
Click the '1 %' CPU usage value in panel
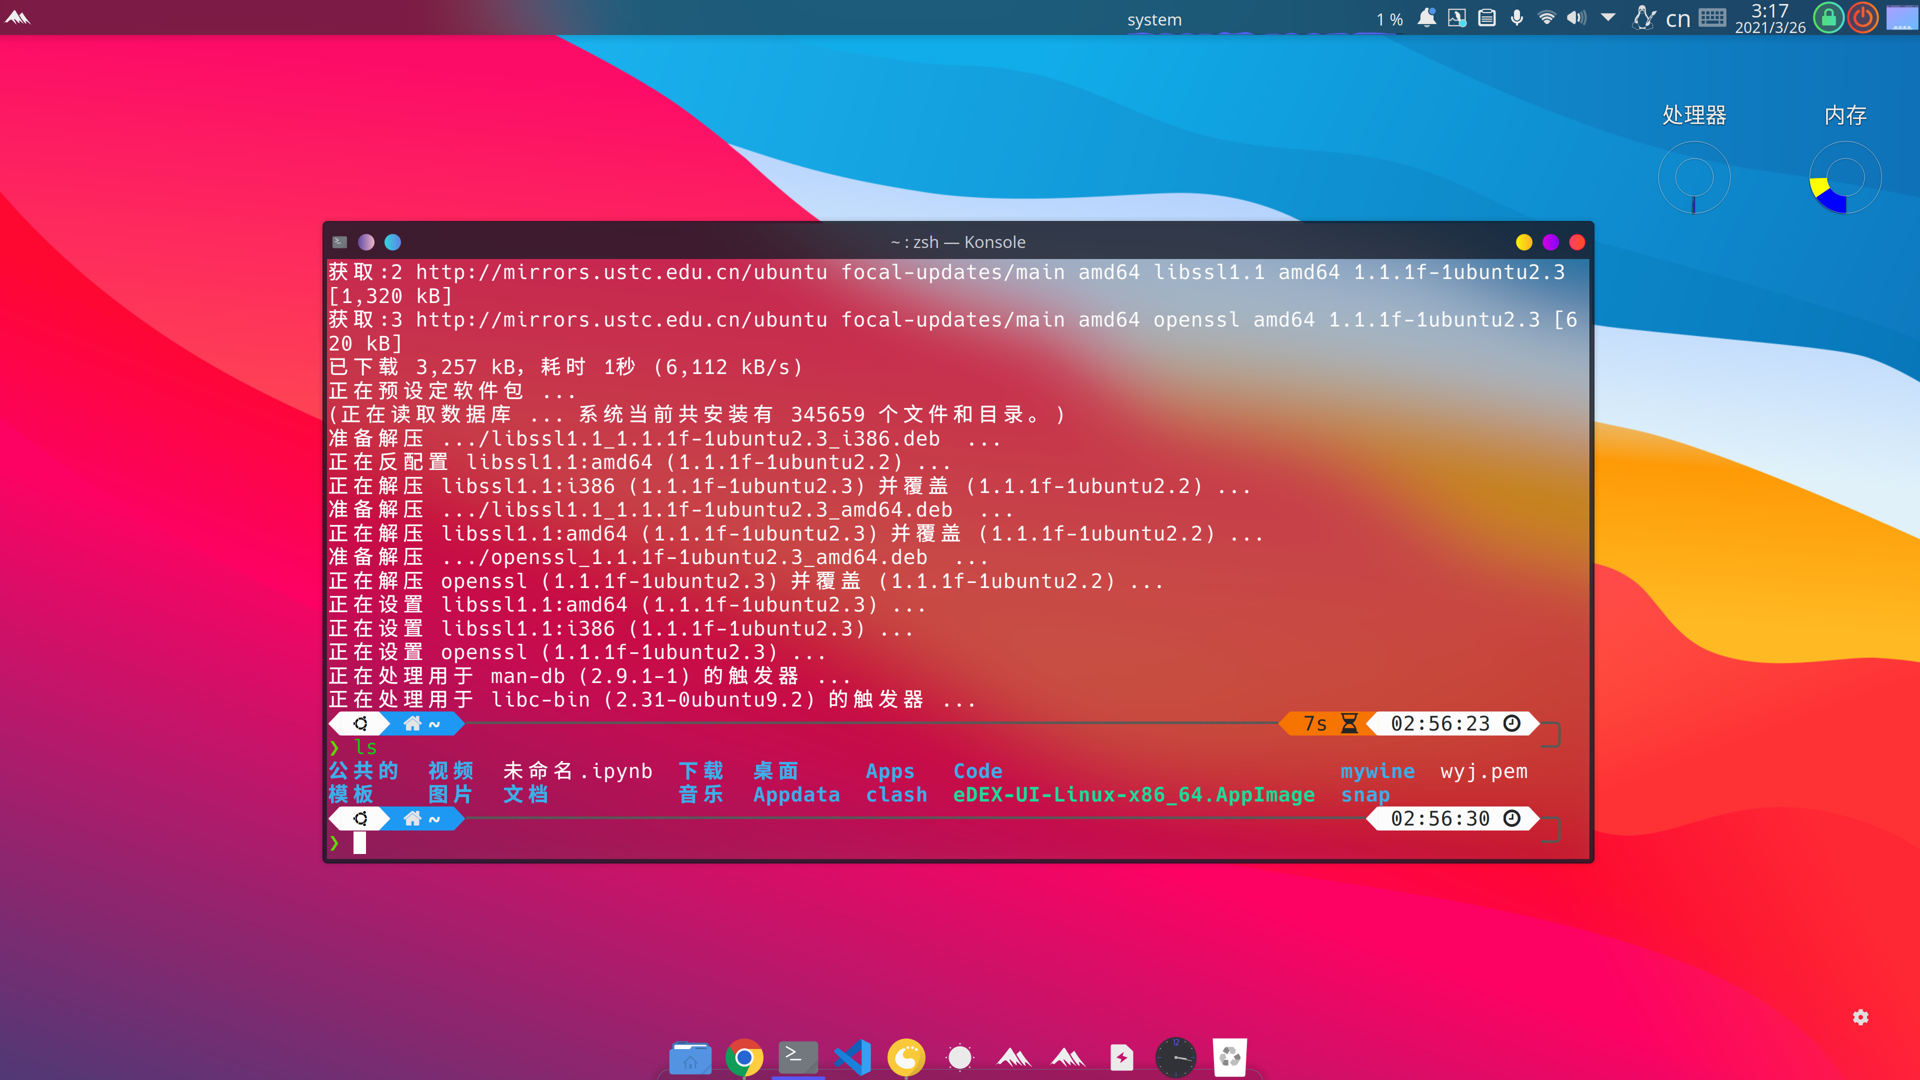click(x=1389, y=19)
